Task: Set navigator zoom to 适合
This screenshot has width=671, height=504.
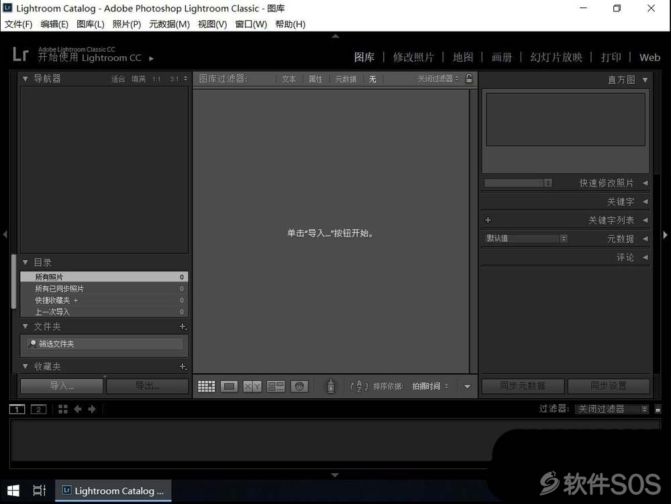Action: click(x=118, y=78)
